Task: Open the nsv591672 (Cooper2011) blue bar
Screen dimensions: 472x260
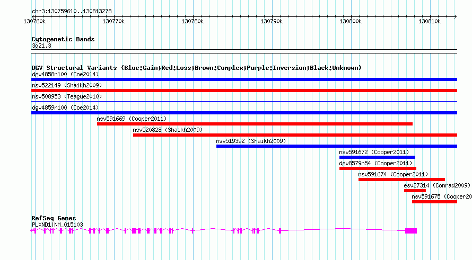Action: pos(377,157)
